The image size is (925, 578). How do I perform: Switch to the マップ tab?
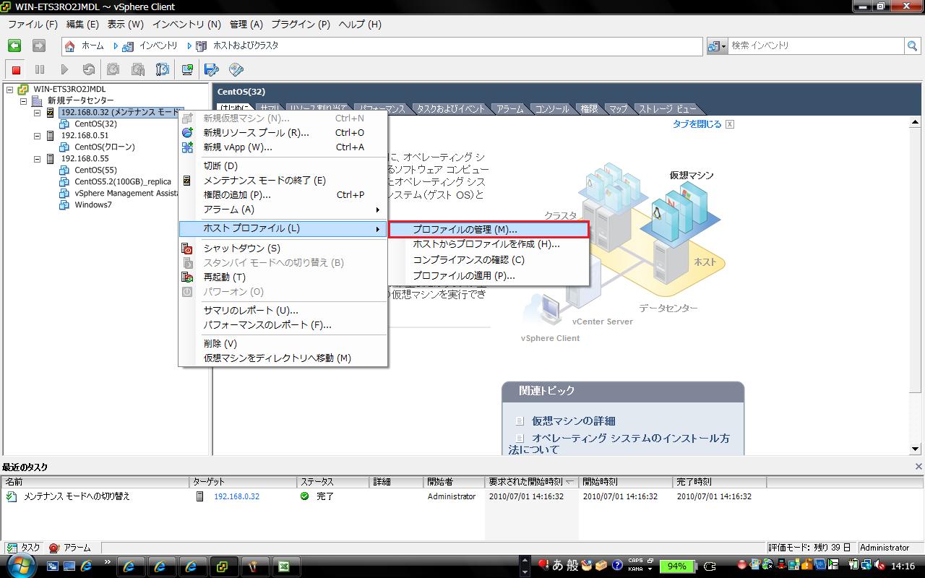(x=618, y=109)
